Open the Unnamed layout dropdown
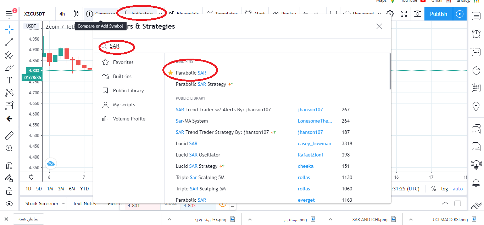The width and height of the screenshot is (484, 225). click(x=361, y=14)
